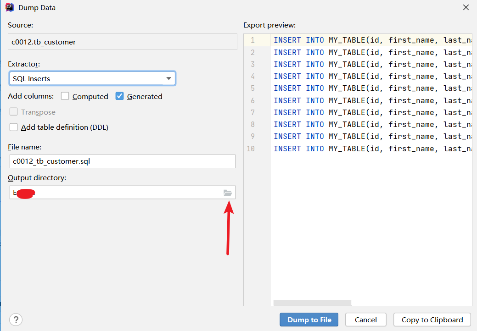Click the IntelliJ app icon in title bar

(10, 7)
